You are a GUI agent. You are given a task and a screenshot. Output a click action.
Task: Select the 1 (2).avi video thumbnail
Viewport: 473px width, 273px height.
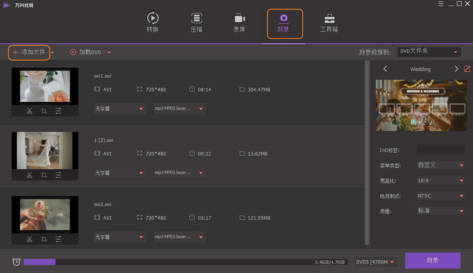point(45,150)
